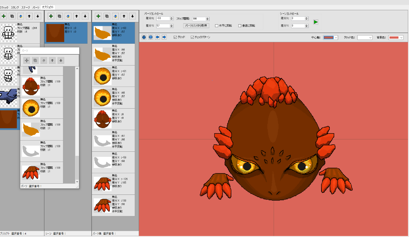Enable the 垂直に反転 checkbox
The width and height of the screenshot is (409, 237).
pos(240,26)
